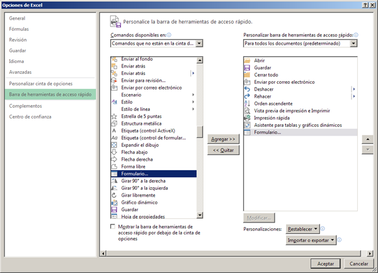Click the Flecha derecha arrow icon
Image resolution: width=378 pixels, height=273 pixels.
(x=114, y=160)
